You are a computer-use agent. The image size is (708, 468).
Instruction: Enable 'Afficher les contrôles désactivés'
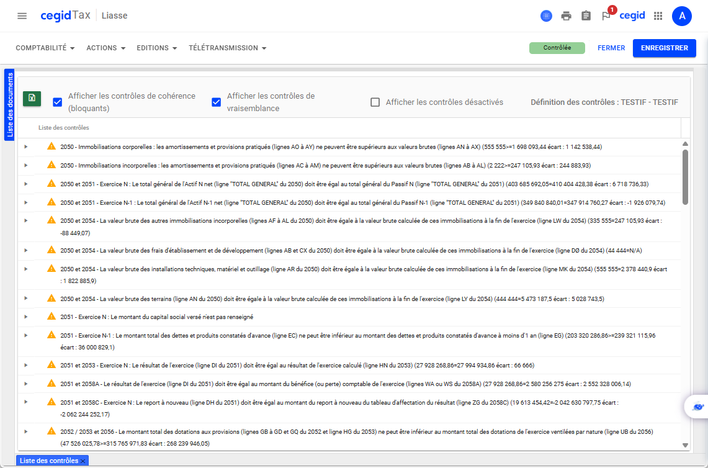coord(375,101)
